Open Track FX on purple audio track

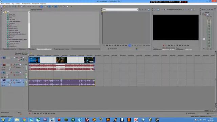[17, 80]
